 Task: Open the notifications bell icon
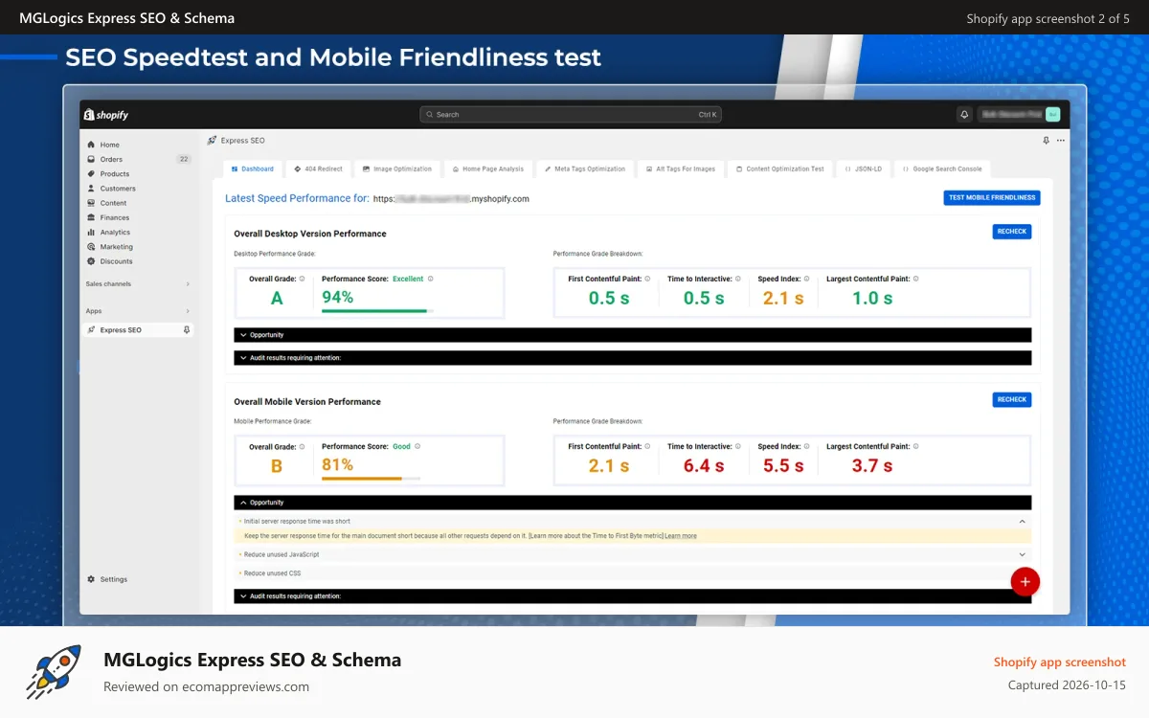click(x=964, y=114)
